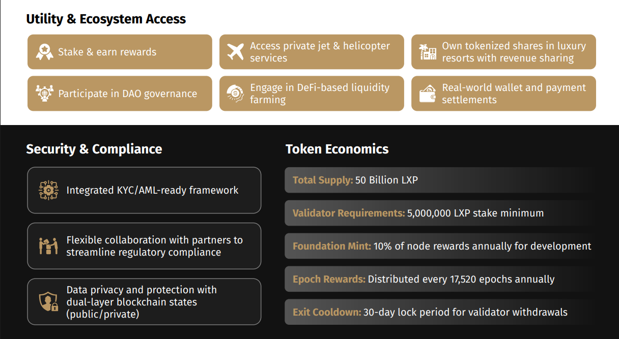Click the dual-layer blockchain states box
Viewport: 619px width, 339px height.
(x=144, y=302)
